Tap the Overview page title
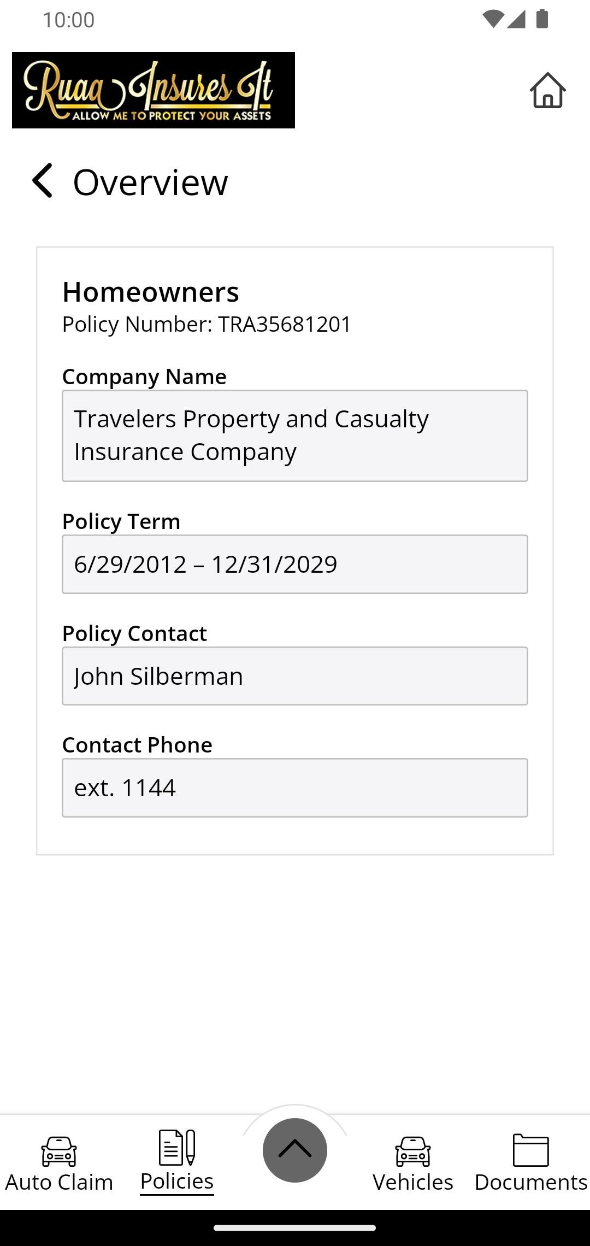The width and height of the screenshot is (590, 1246). (150, 182)
